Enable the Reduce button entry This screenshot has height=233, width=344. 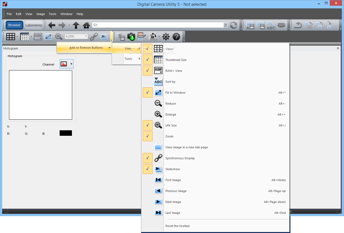[x=215, y=104]
